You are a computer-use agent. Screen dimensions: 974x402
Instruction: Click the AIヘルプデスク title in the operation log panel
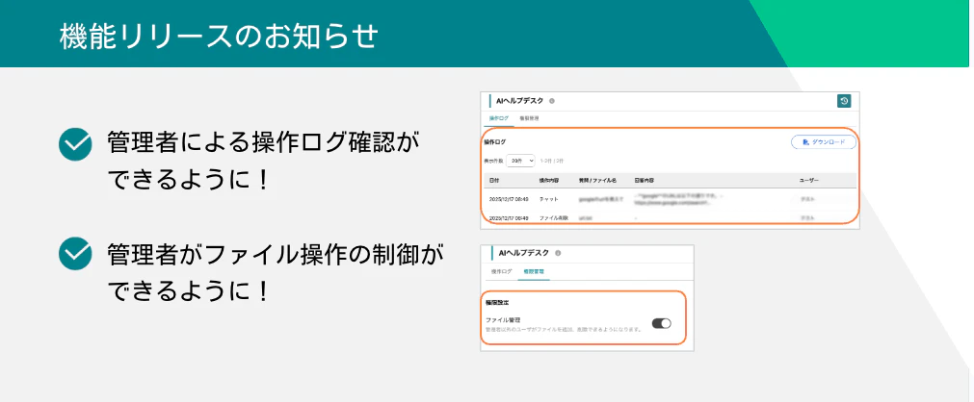(x=520, y=101)
